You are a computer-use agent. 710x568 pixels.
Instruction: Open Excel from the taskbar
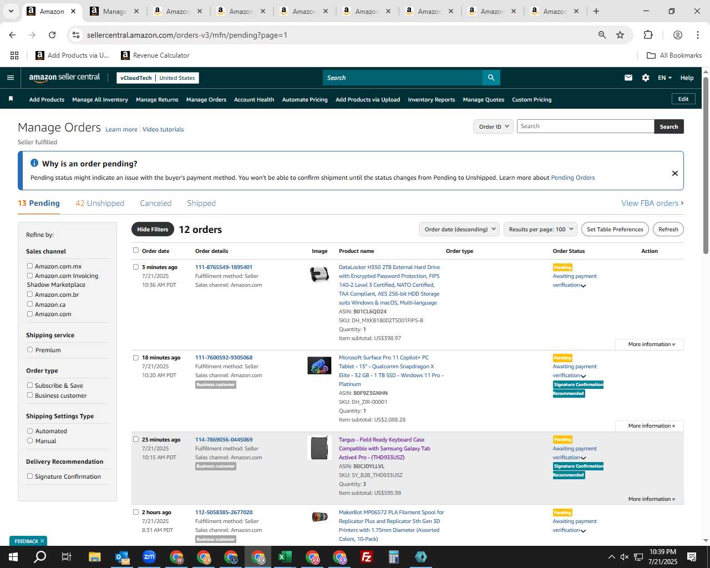coord(285,557)
